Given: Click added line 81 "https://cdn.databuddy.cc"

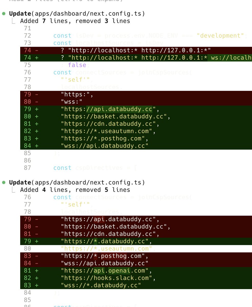Looking at the screenshot, I should [x=136, y=124].
